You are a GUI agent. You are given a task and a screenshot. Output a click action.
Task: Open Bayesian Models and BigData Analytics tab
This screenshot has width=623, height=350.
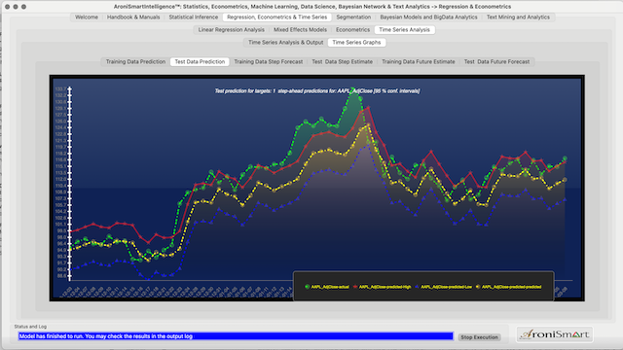click(428, 17)
